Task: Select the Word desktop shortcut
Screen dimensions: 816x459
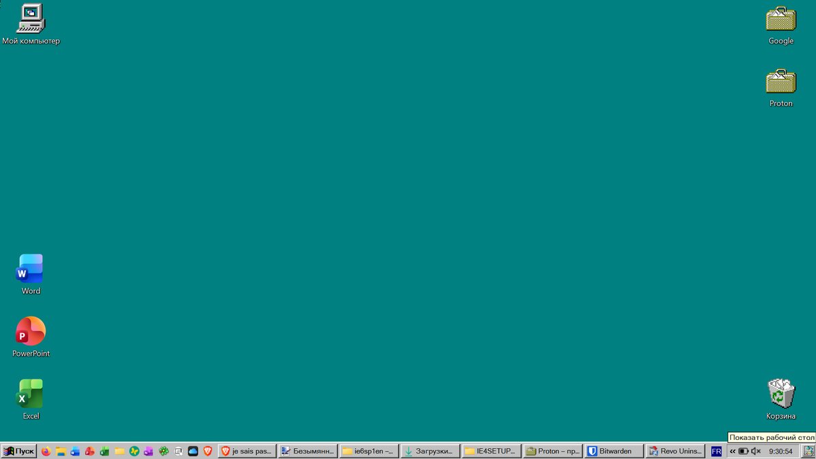Action: [31, 275]
